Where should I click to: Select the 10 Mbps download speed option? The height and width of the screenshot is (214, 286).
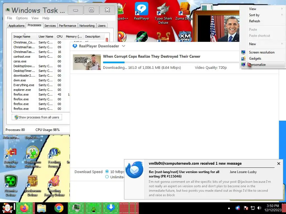pyautogui.click(x=107, y=171)
